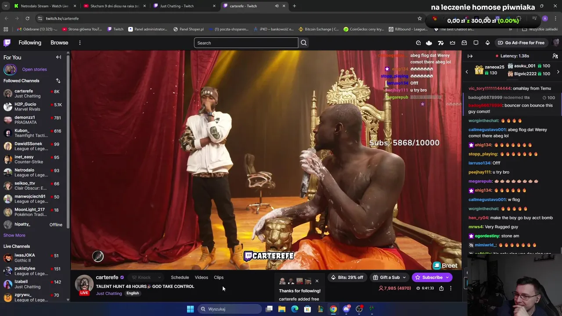Open the Schedule tab of carterefe channel
Viewport: 562px width, 316px height.
tap(180, 277)
